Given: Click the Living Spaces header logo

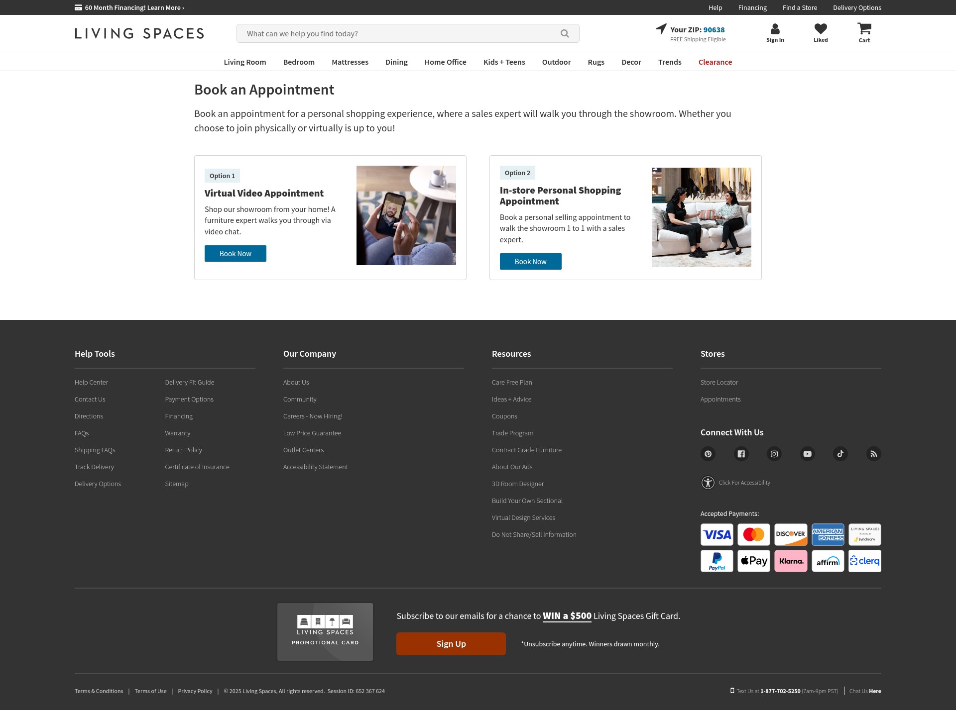Looking at the screenshot, I should (x=139, y=33).
